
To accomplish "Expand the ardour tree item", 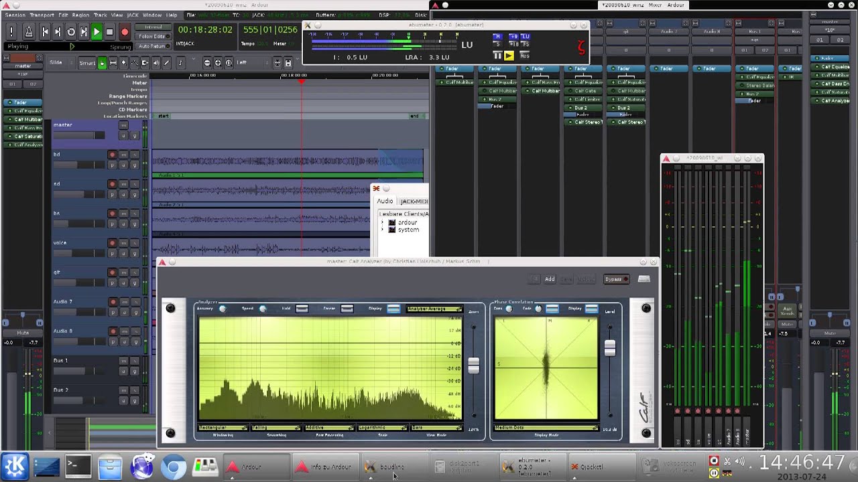I will tap(382, 223).
